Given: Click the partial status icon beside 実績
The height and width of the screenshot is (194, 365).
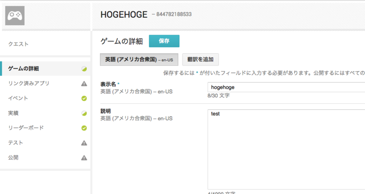Looking at the screenshot, I should (x=84, y=113).
